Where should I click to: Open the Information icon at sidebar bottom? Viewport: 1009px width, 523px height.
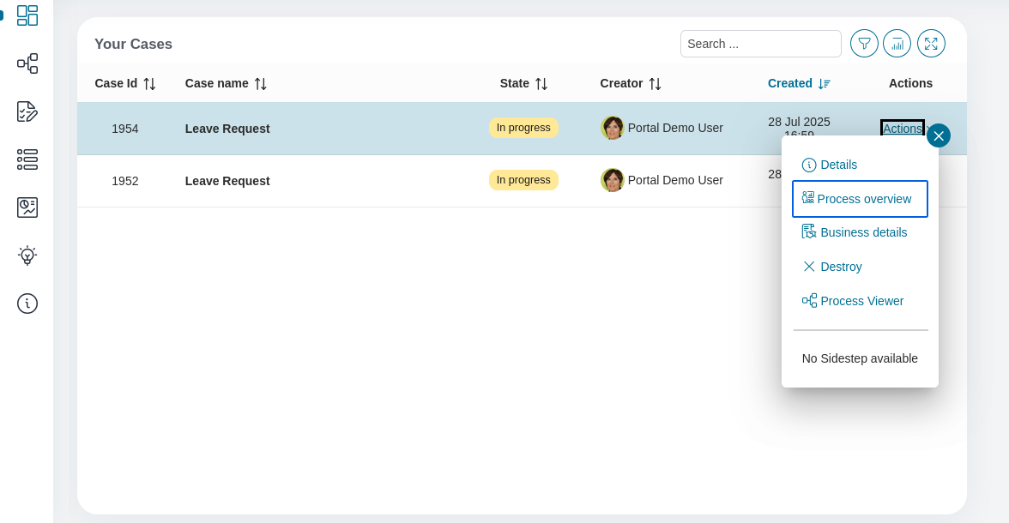[x=27, y=304]
